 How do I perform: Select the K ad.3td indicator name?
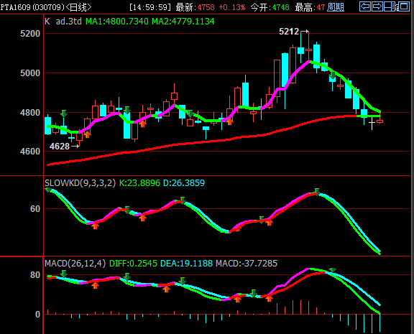[63, 21]
